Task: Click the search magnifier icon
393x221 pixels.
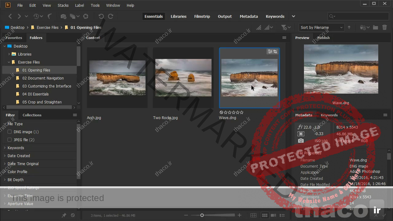Action: pos(332,16)
